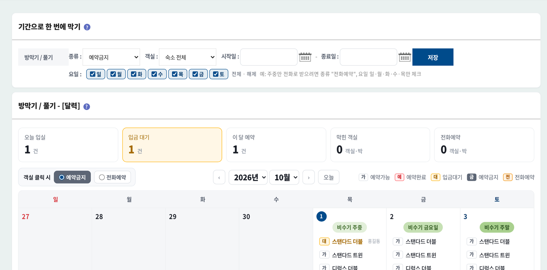547x270 pixels.
Task: Click the 전체 link to check all weekdays
Action: 236,74
